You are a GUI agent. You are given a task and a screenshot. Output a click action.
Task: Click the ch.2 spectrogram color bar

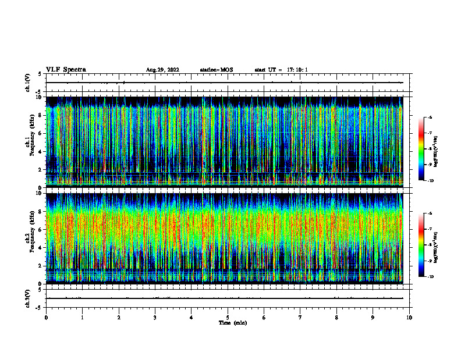pos(421,245)
